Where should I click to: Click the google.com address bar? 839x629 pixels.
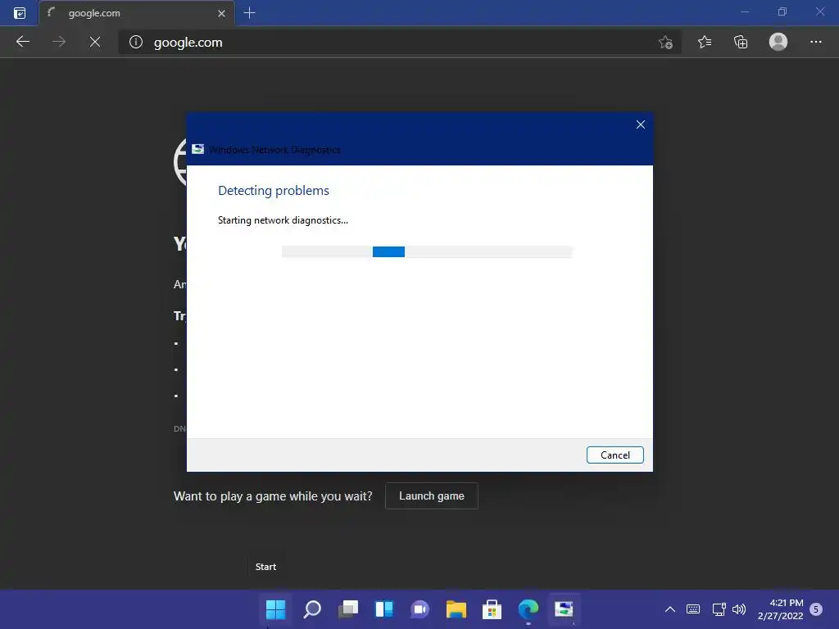400,43
